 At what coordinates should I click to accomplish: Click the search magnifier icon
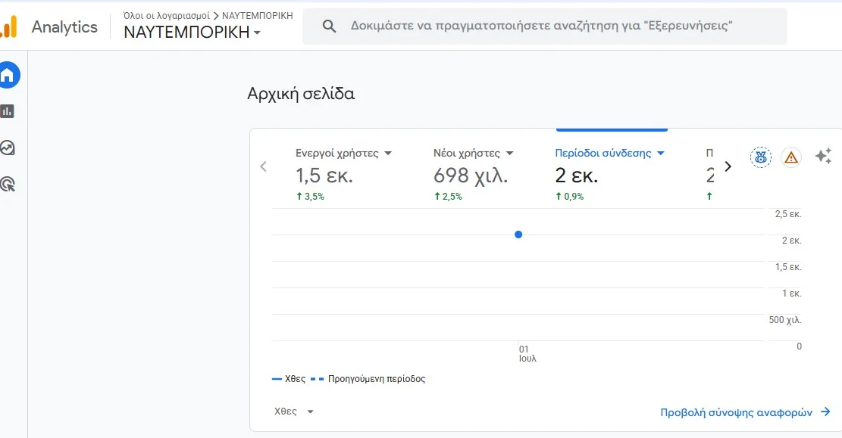329,26
